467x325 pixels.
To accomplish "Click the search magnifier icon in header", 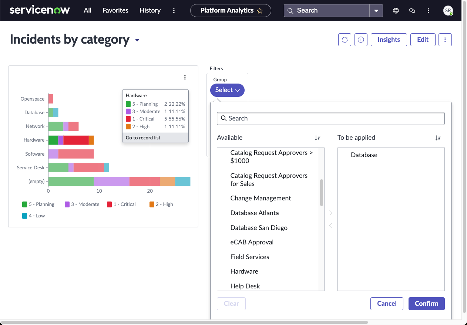I will coord(290,11).
